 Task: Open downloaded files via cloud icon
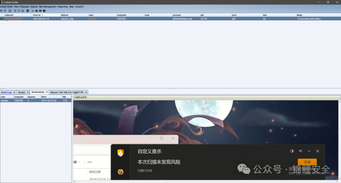(37, 11)
